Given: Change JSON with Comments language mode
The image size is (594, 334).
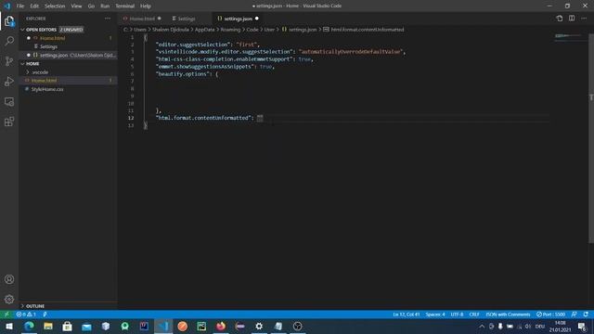Looking at the screenshot, I should coord(508,315).
